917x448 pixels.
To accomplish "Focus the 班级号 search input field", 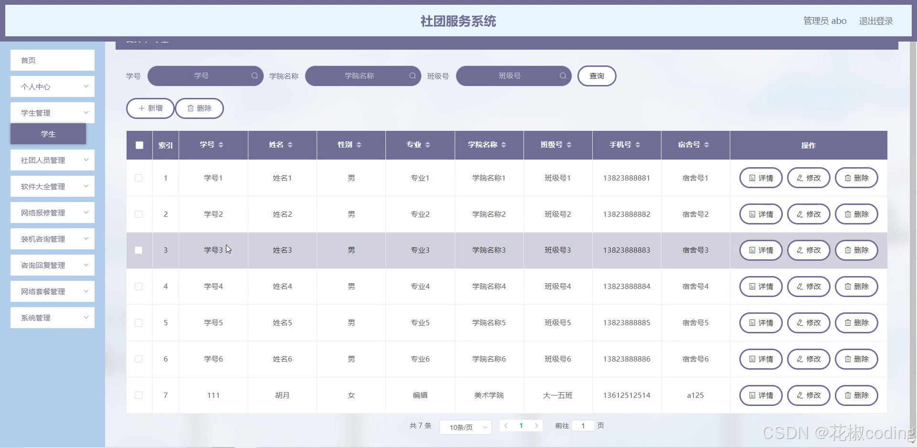I will click(514, 76).
